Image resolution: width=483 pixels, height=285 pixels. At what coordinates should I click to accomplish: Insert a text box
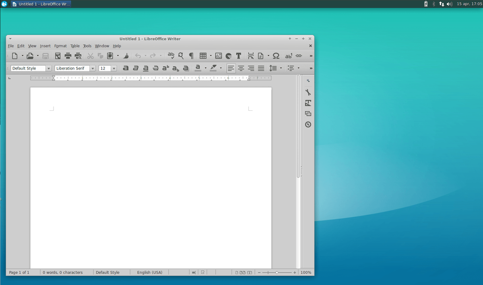point(238,55)
